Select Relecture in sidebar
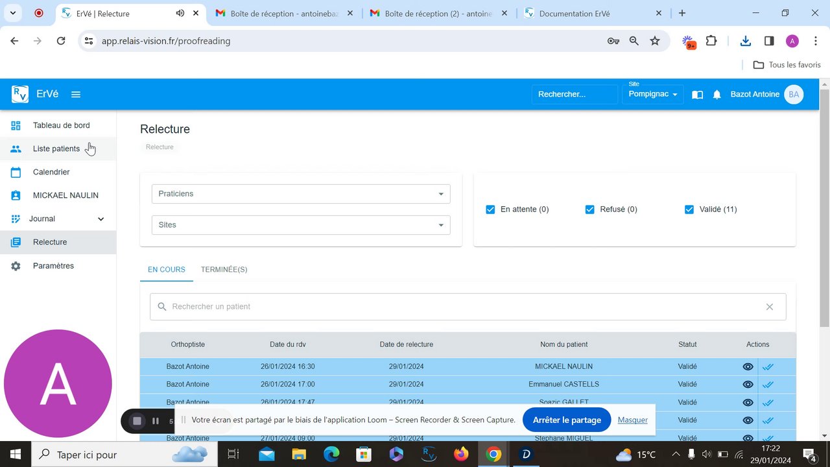Screen dimensions: 830x467 coord(58,242)
